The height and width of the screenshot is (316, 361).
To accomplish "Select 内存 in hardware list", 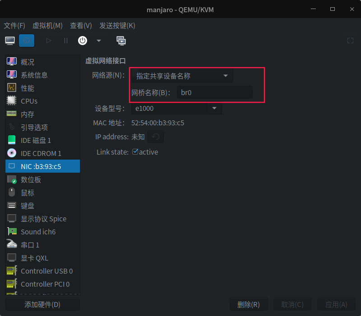I will coord(42,114).
